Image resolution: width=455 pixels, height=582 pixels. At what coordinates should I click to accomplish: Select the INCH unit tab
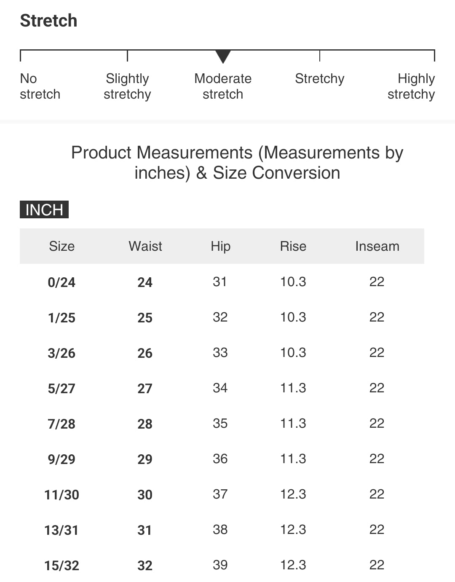point(44,210)
